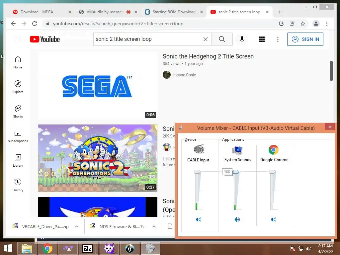Start voice search with microphone

coord(242,39)
